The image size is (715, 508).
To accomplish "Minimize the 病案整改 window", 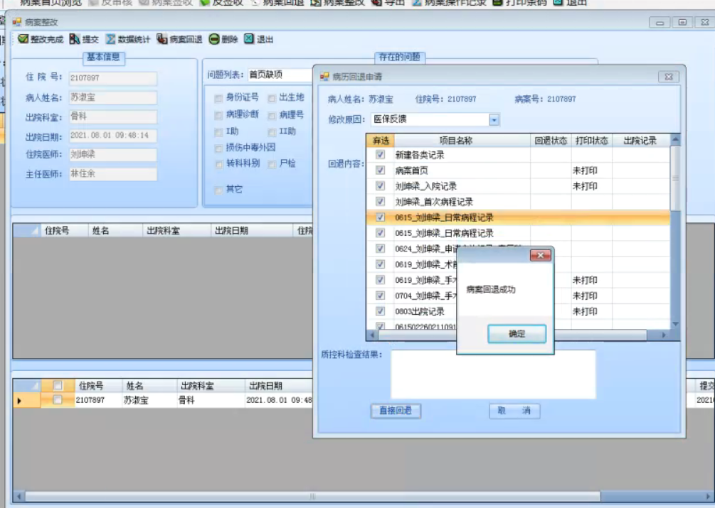I will coord(660,22).
